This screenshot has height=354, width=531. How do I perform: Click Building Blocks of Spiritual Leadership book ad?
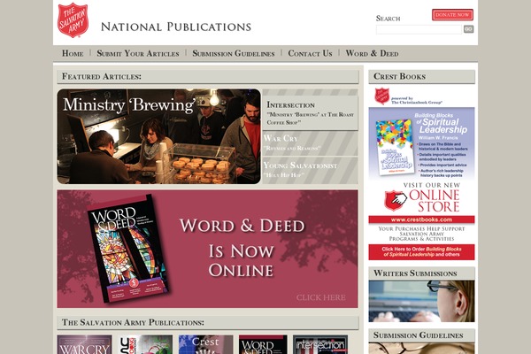(421, 143)
